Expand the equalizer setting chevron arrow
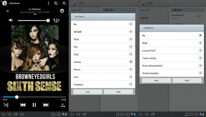Viewport: 206px width, 117px height. 199,16
